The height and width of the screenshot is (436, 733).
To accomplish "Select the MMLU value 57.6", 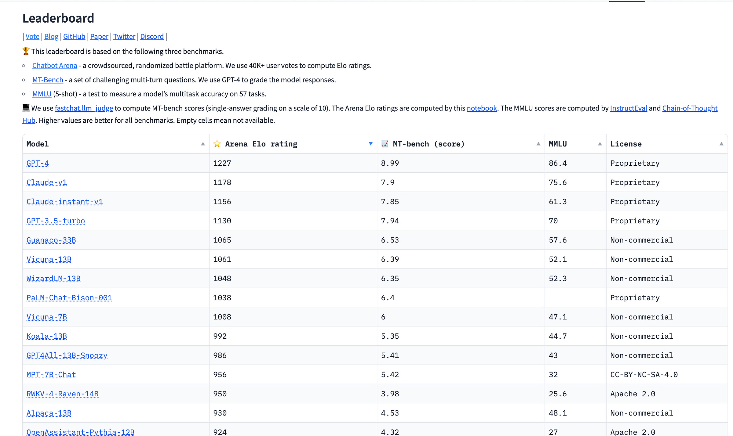I will point(558,240).
